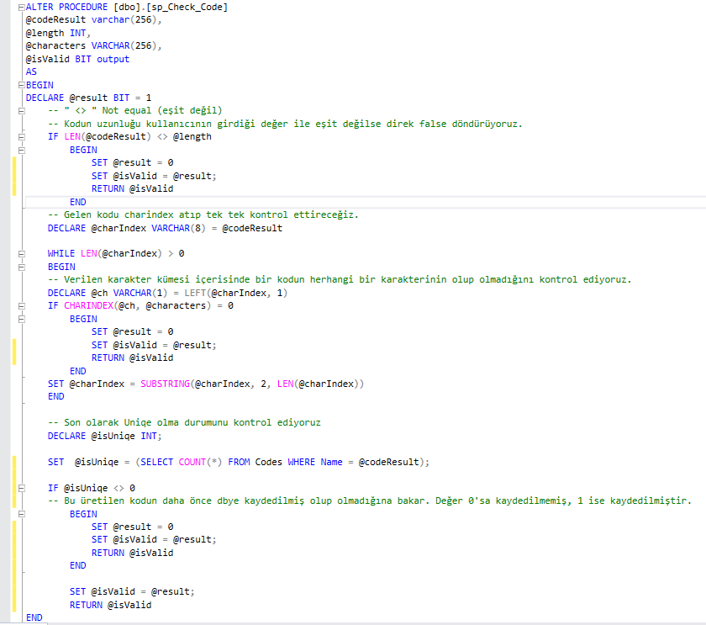Screen dimensions: 706x625
Task: Collapse the BEGIN block under IF CHARINDEX
Action: (21, 319)
